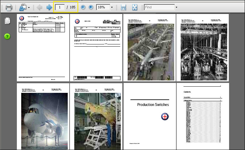
Task: Click the green help question mark icon
Action: [7, 37]
